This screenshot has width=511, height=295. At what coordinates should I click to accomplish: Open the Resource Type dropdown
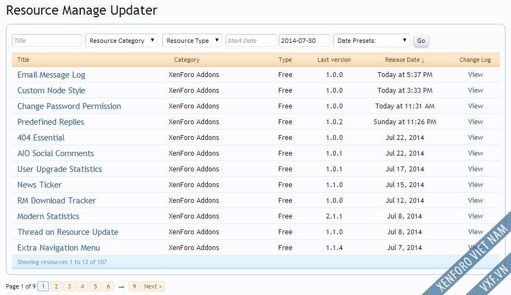[192, 41]
